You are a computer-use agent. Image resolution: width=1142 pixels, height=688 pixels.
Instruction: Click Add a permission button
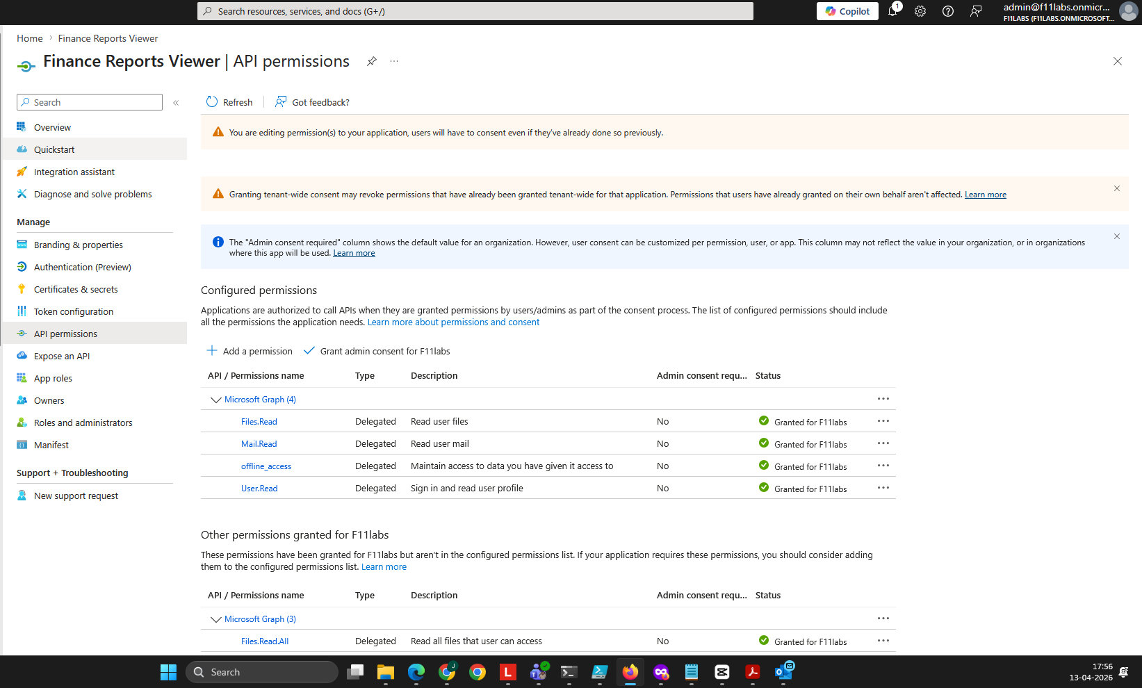tap(250, 351)
